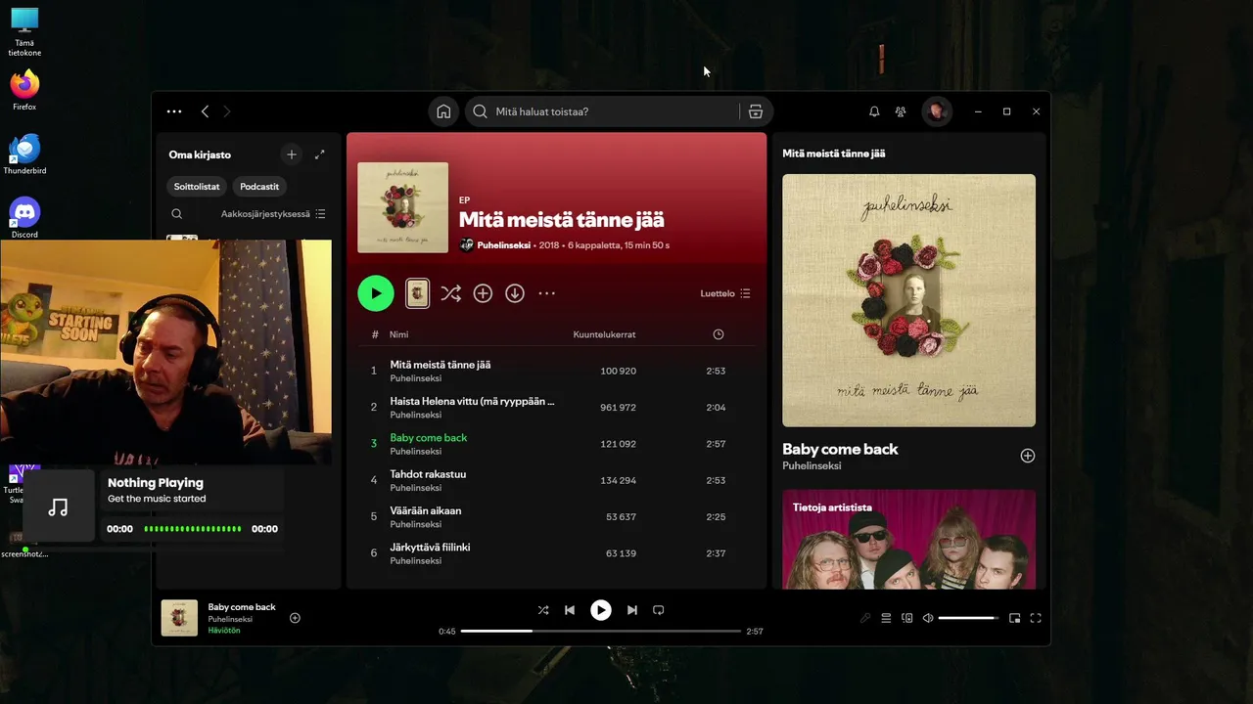1253x704 pixels.
Task: Click the Kuuntelukerrat column header
Action: 604,334
